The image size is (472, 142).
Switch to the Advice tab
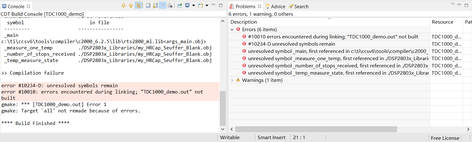click(x=275, y=6)
